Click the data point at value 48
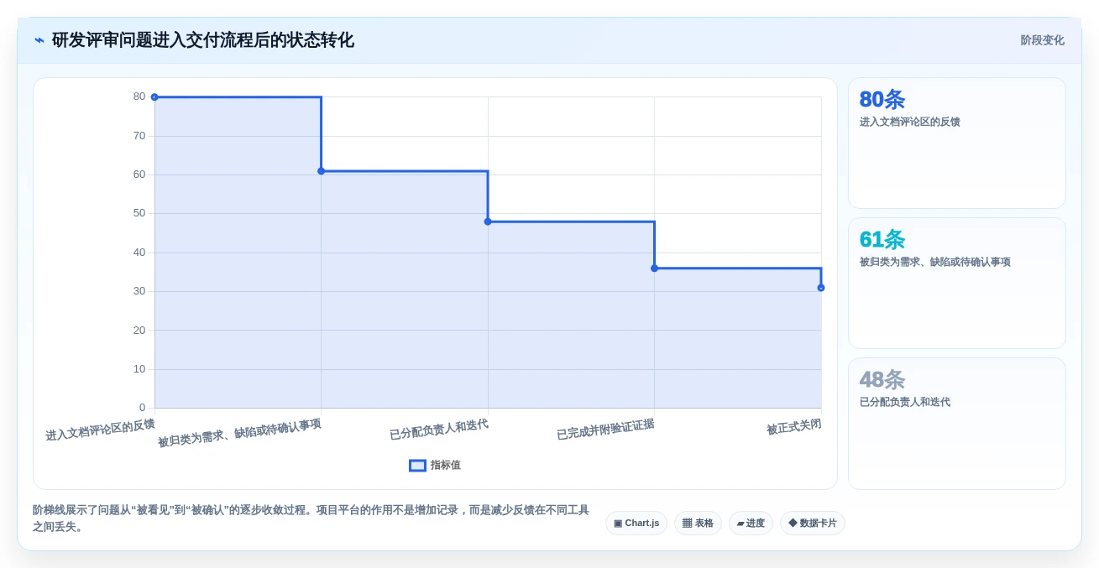1099x568 pixels. tap(488, 221)
